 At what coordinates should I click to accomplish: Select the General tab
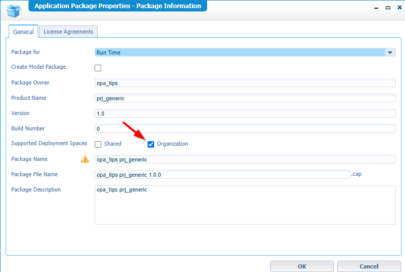(23, 32)
